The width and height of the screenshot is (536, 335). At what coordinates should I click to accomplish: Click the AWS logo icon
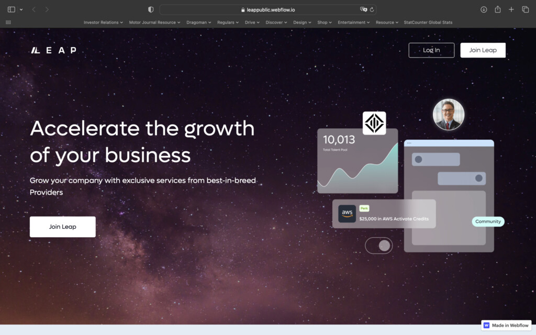click(x=347, y=214)
